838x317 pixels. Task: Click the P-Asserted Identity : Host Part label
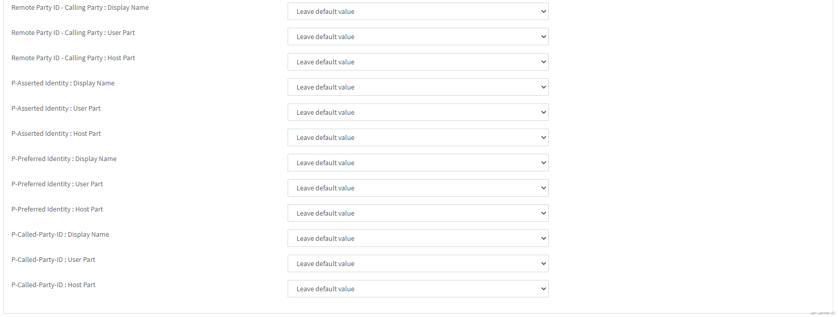[x=56, y=134]
